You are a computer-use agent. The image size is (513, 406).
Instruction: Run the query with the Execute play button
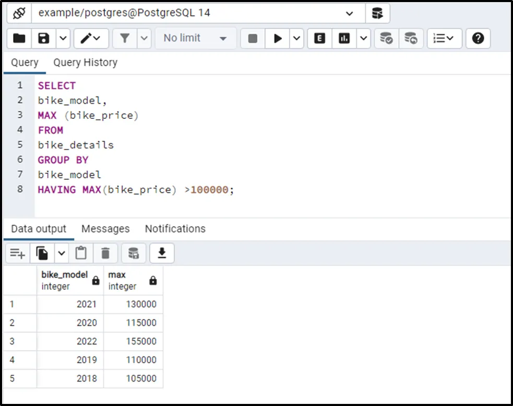pyautogui.click(x=278, y=38)
